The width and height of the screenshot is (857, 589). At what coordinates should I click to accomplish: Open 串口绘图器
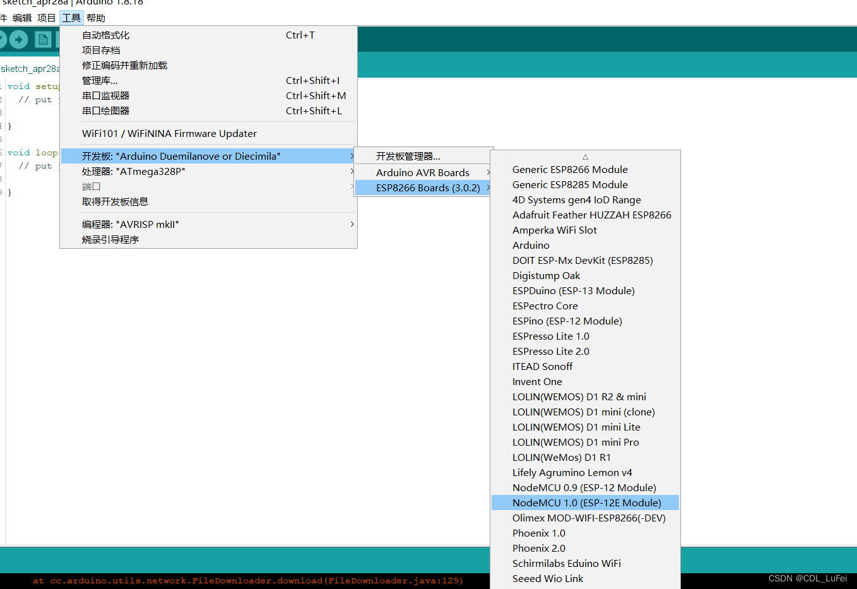tap(209, 111)
